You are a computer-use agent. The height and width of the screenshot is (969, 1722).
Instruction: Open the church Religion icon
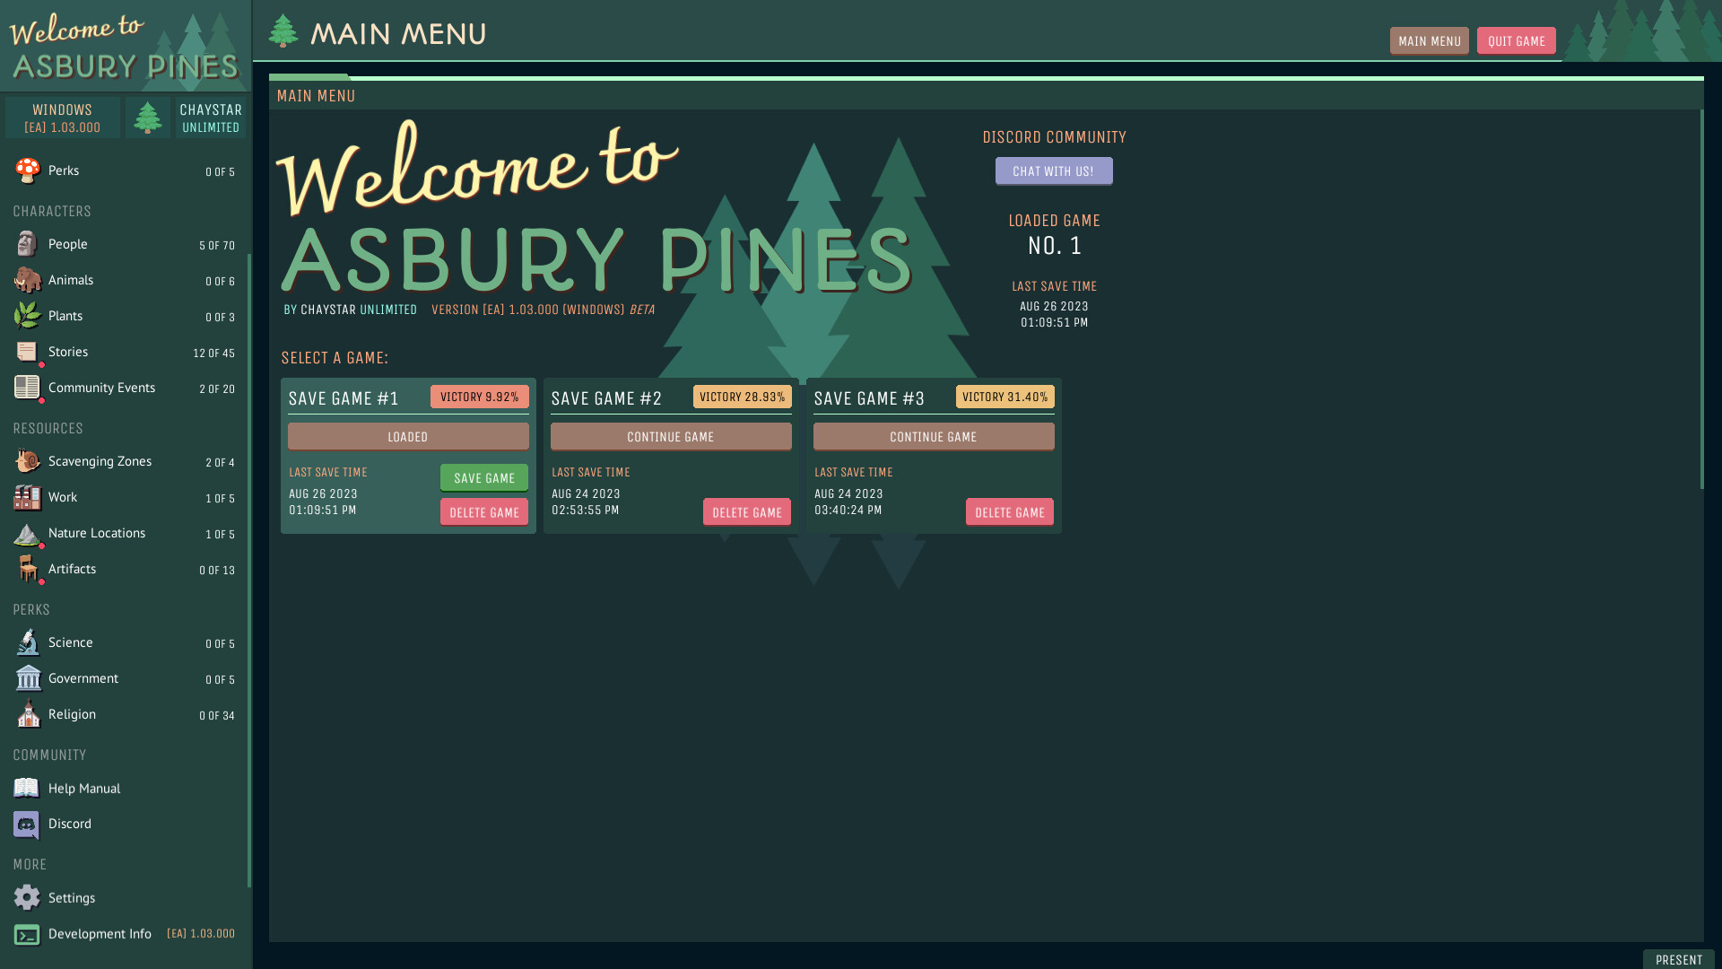tap(27, 714)
